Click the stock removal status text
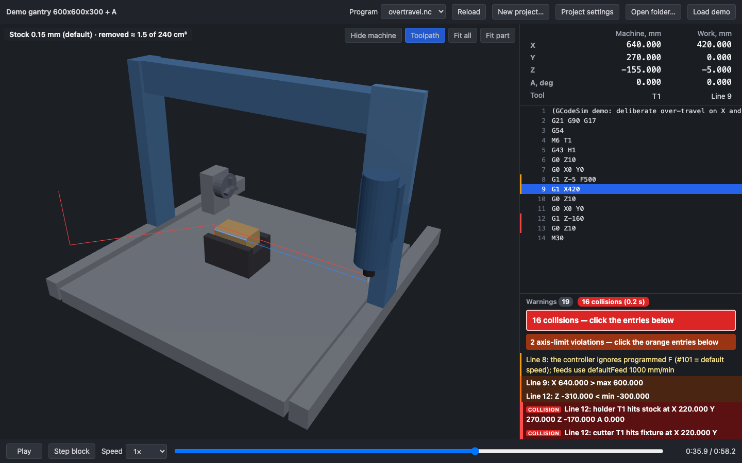 98,34
